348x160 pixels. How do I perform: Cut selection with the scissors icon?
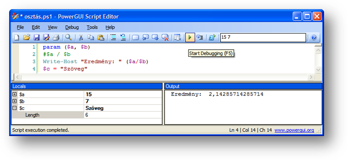(x=81, y=37)
